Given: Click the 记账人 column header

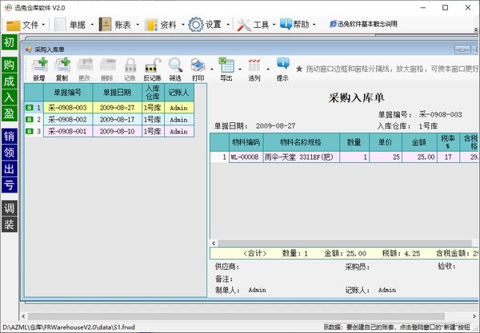Looking at the screenshot, I should [x=179, y=93].
